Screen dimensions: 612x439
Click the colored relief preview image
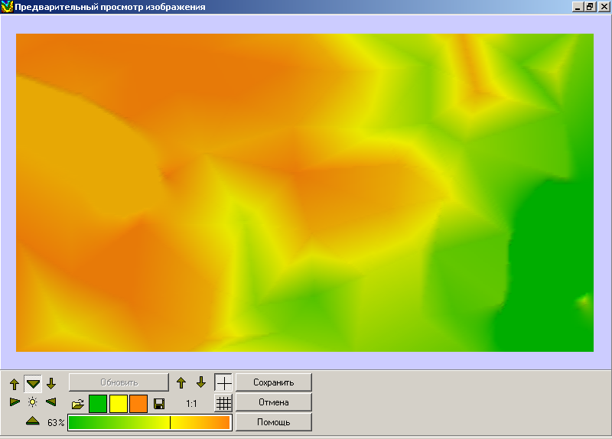(304, 193)
